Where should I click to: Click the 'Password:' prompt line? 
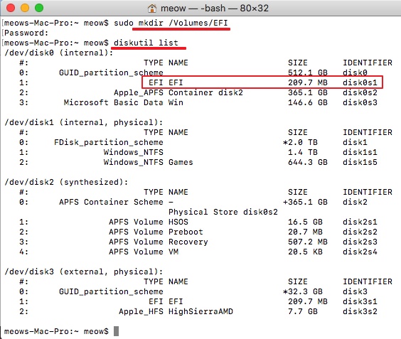26,33
